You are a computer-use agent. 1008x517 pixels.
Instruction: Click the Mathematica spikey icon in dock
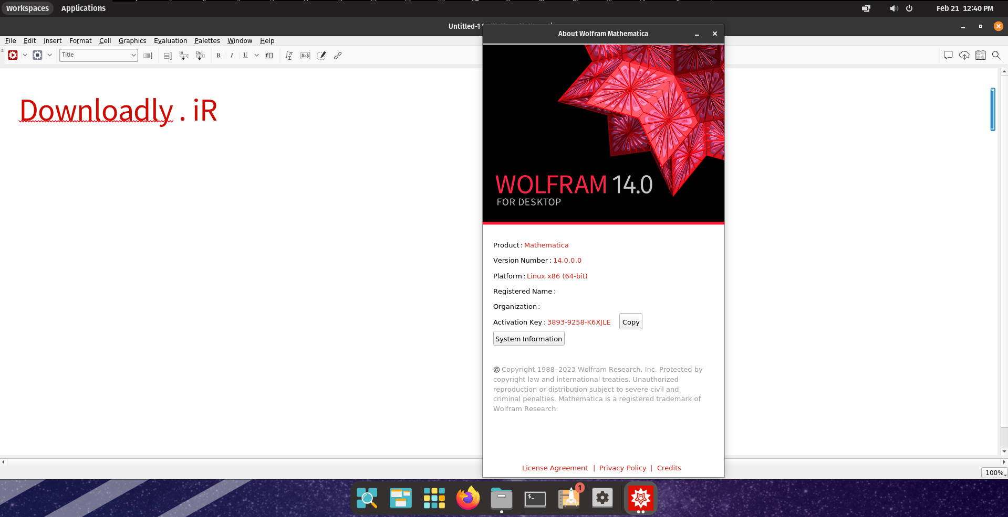point(641,498)
